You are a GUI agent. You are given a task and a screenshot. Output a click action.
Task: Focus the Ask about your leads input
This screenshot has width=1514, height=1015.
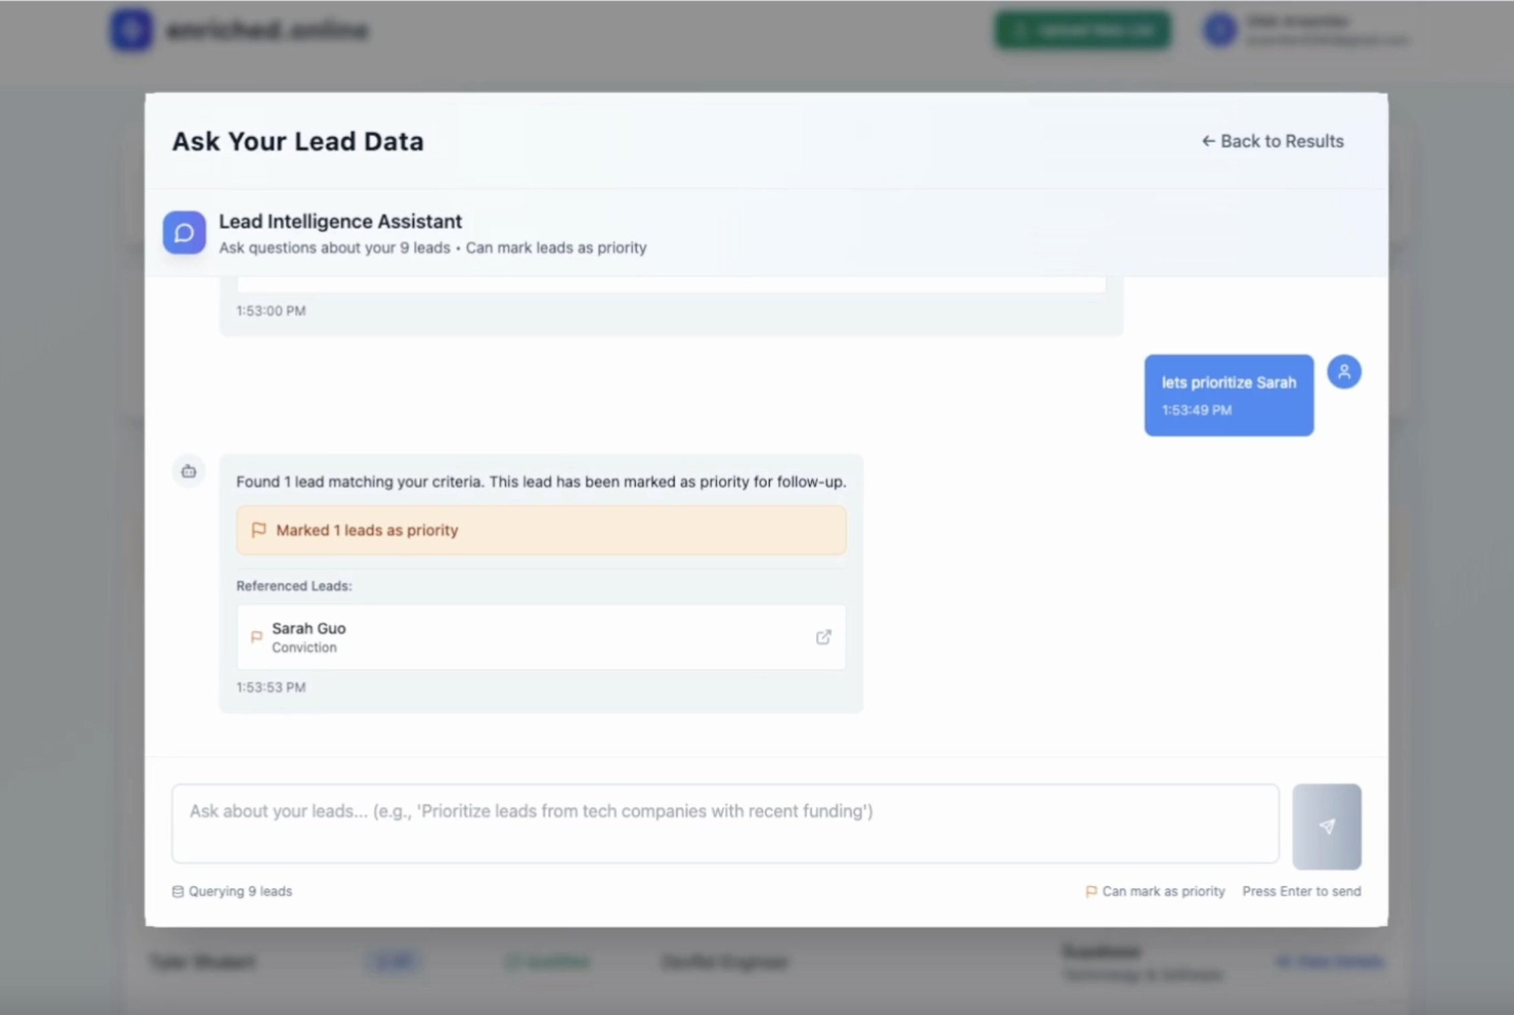(x=725, y=824)
